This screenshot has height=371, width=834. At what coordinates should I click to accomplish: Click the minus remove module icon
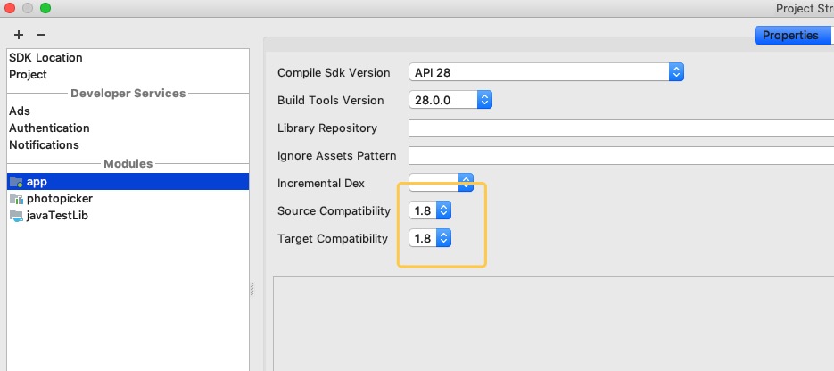[40, 35]
